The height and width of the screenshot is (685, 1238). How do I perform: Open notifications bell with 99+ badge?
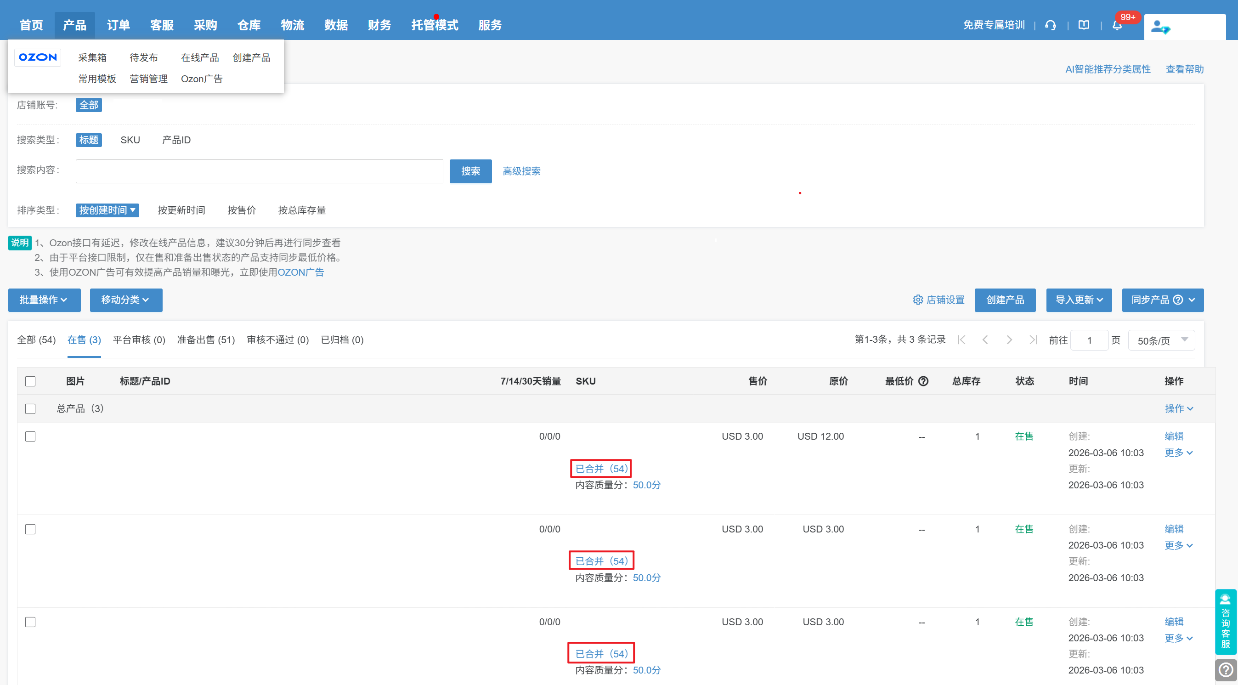(1117, 25)
